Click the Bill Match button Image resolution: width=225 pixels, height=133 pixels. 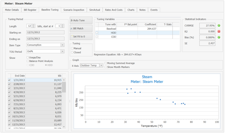coord(81,28)
